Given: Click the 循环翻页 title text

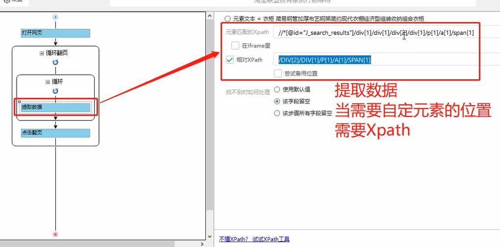Looking at the screenshot, I should click(57, 53).
